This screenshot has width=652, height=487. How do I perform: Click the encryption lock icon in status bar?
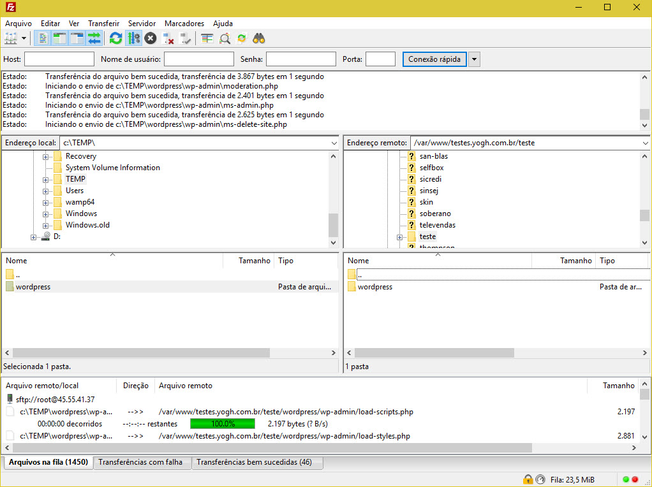[528, 479]
